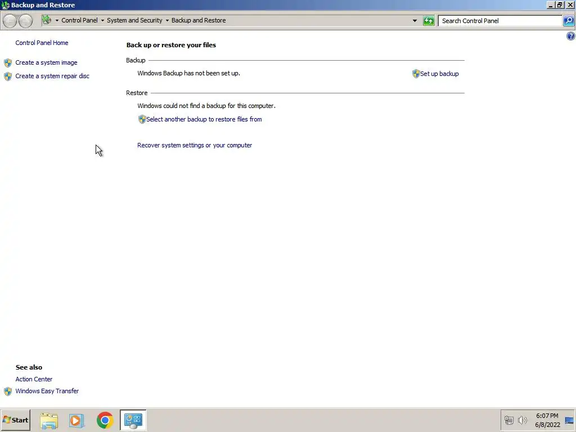Viewport: 576px width, 432px height.
Task: Open the Action Center link
Action: click(x=34, y=379)
